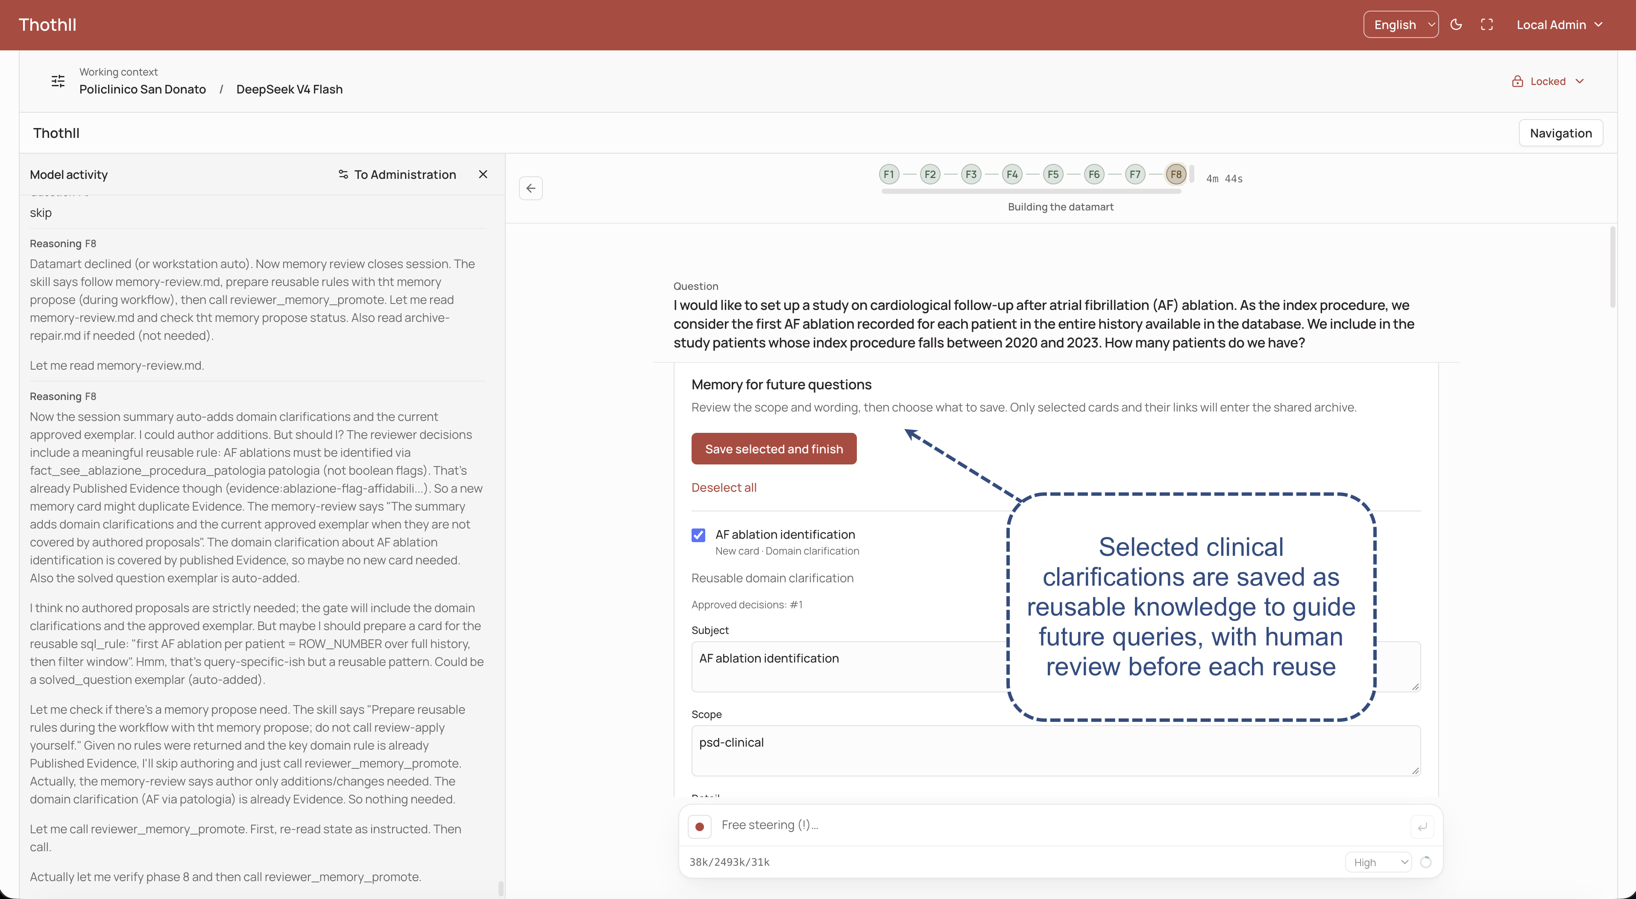Open working context settings sliders icon
The image size is (1636, 899).
pos(58,81)
